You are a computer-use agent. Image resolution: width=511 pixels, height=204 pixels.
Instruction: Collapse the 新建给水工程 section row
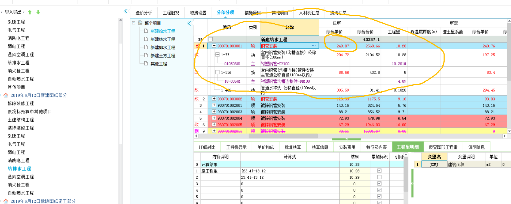point(211,39)
